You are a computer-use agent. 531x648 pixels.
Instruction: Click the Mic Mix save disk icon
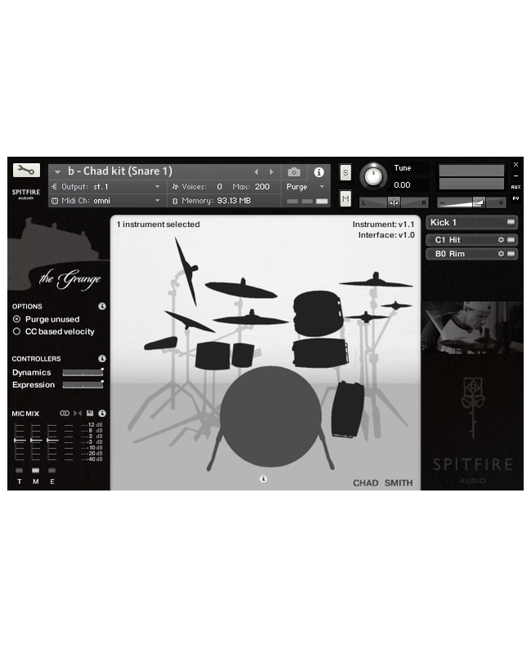coord(90,414)
